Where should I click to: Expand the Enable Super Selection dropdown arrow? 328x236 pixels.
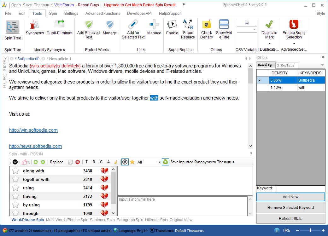pyautogui.click(x=294, y=44)
